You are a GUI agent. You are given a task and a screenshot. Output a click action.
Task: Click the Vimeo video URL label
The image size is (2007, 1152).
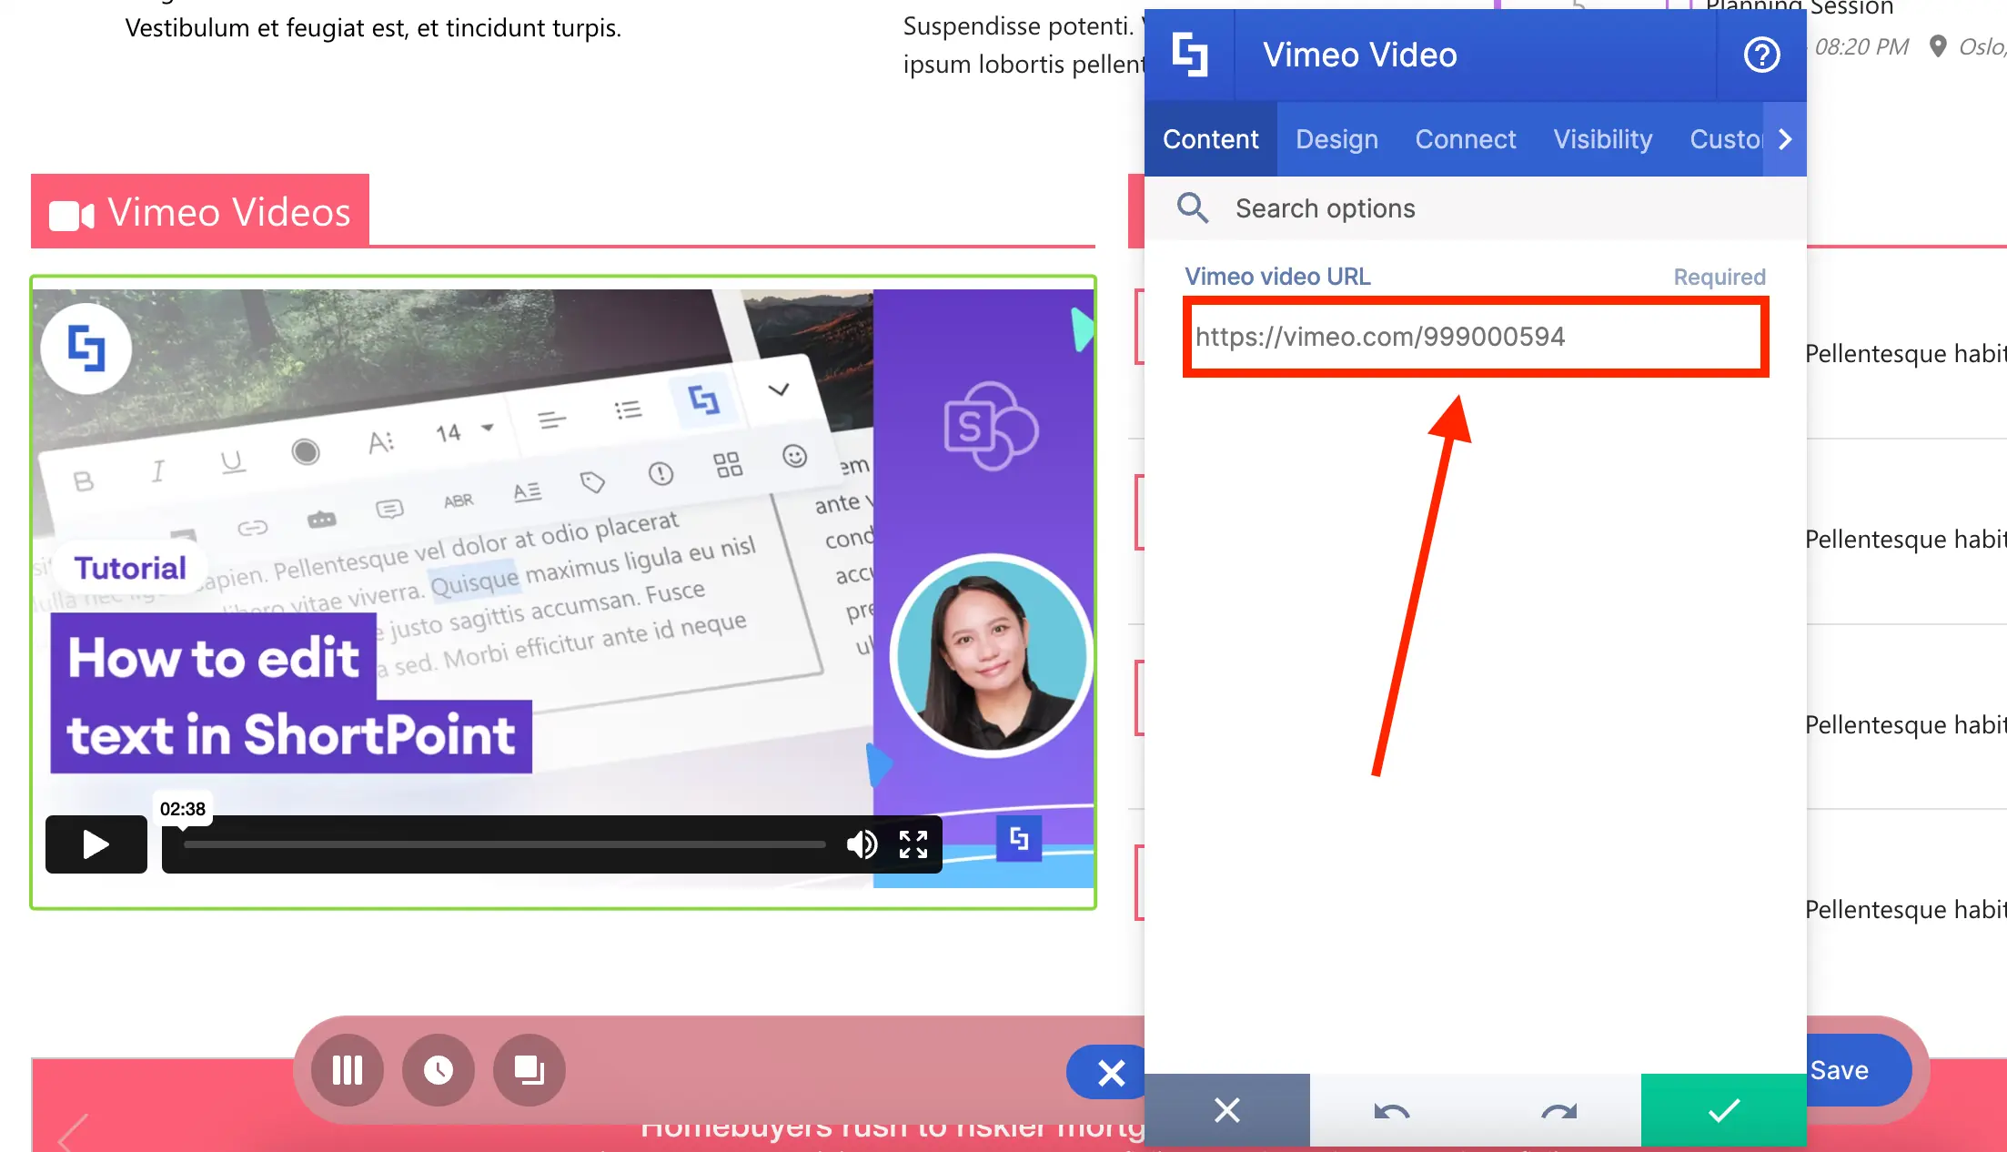point(1277,277)
